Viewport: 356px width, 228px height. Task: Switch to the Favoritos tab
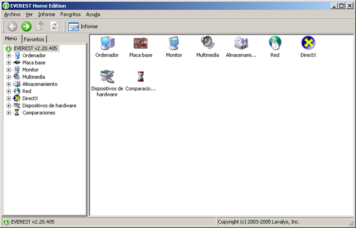[x=34, y=39]
